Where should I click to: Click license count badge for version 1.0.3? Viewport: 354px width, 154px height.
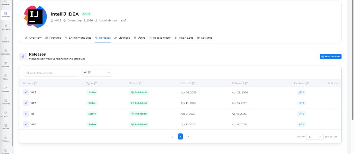click(301, 93)
